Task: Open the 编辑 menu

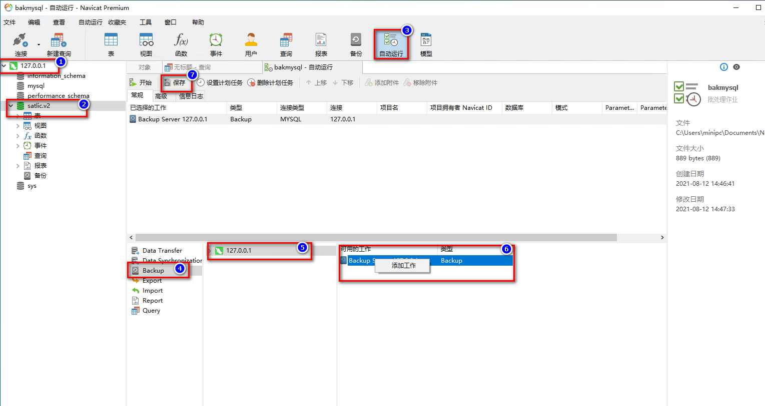Action: point(34,22)
